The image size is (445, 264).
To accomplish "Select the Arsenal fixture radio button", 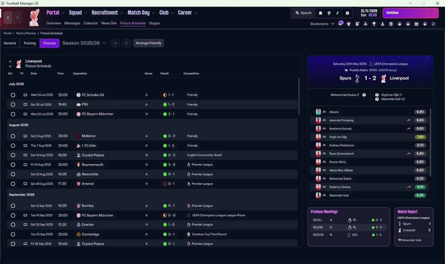I will (x=13, y=184).
